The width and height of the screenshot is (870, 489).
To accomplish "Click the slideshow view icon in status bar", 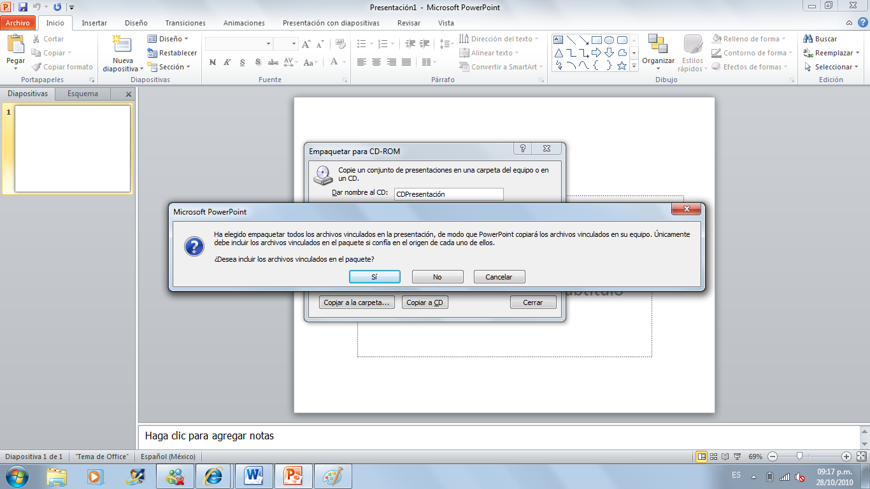I will pyautogui.click(x=737, y=457).
